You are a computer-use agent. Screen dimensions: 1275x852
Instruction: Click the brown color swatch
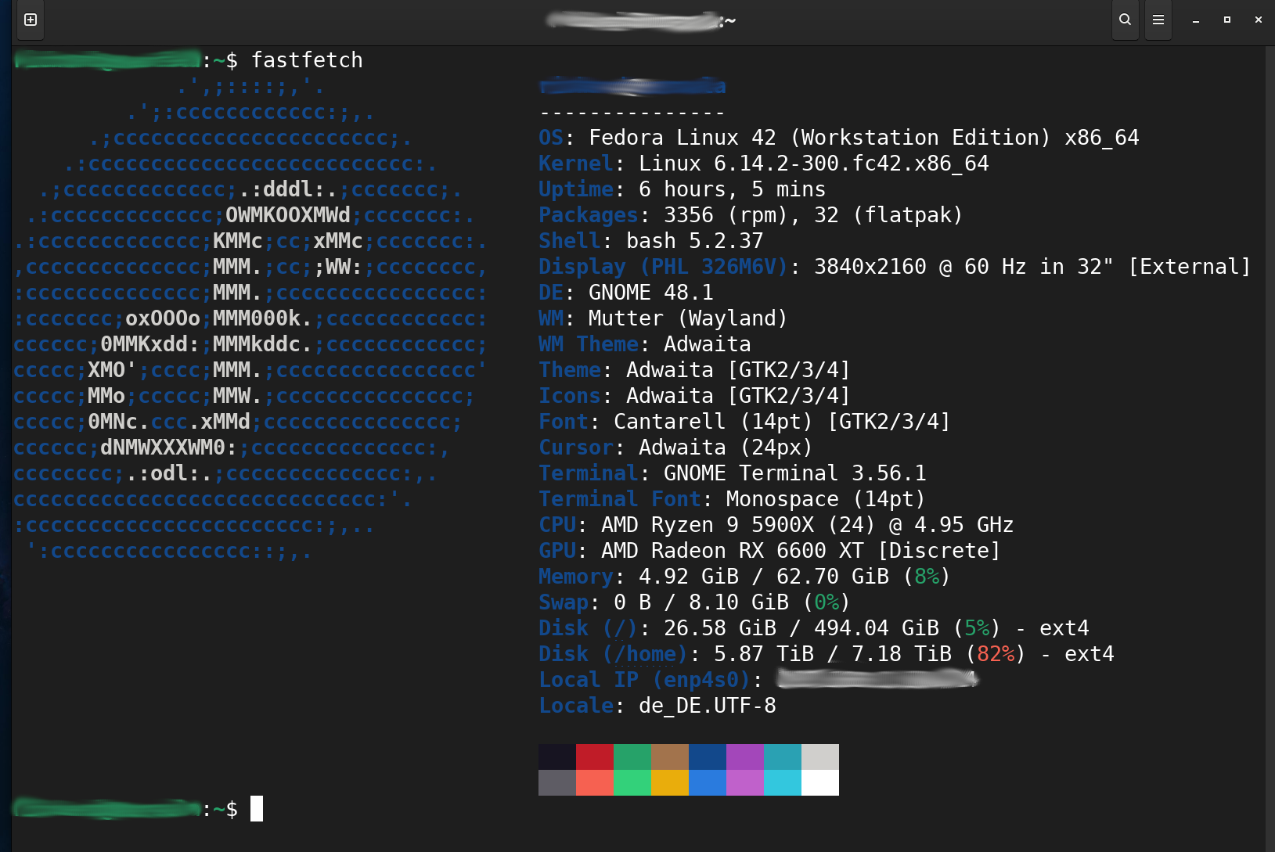point(670,757)
